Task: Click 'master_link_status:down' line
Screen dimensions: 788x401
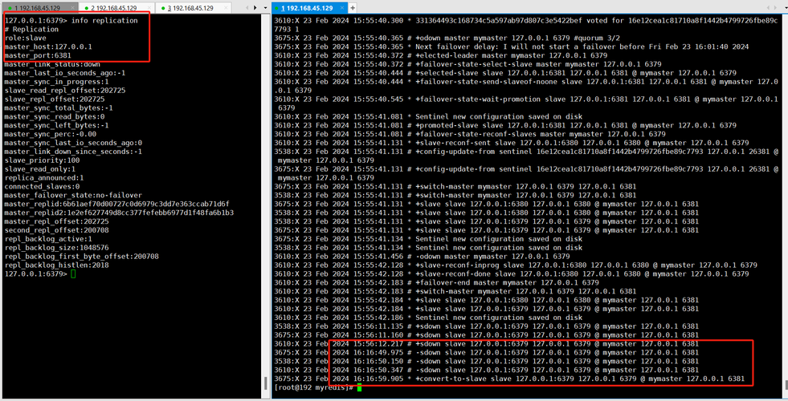Action: pyautogui.click(x=52, y=64)
